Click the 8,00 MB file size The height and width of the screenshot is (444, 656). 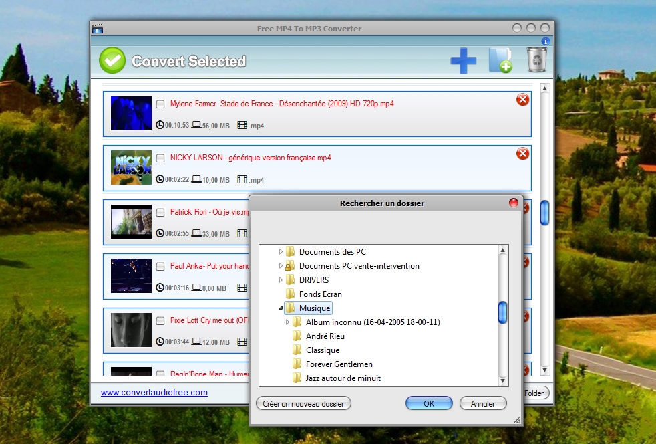pos(214,288)
